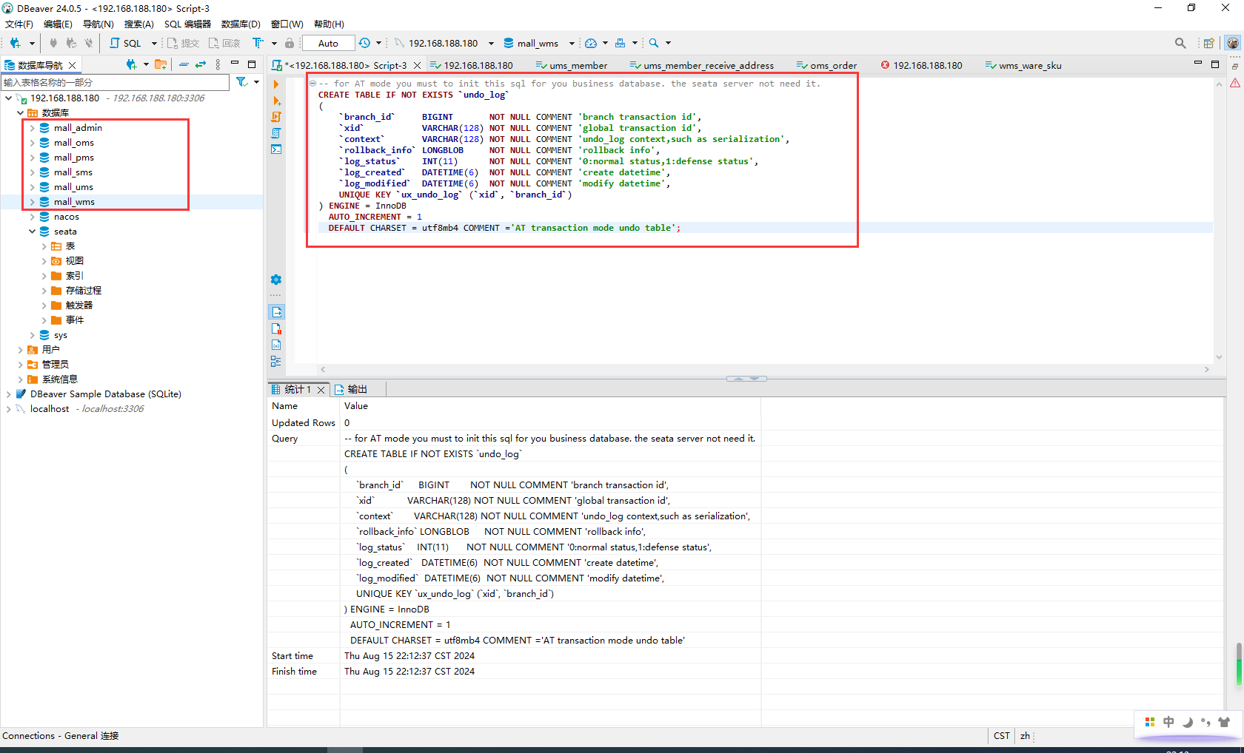
Task: Execute SQL statement with orange play icon
Action: [276, 84]
